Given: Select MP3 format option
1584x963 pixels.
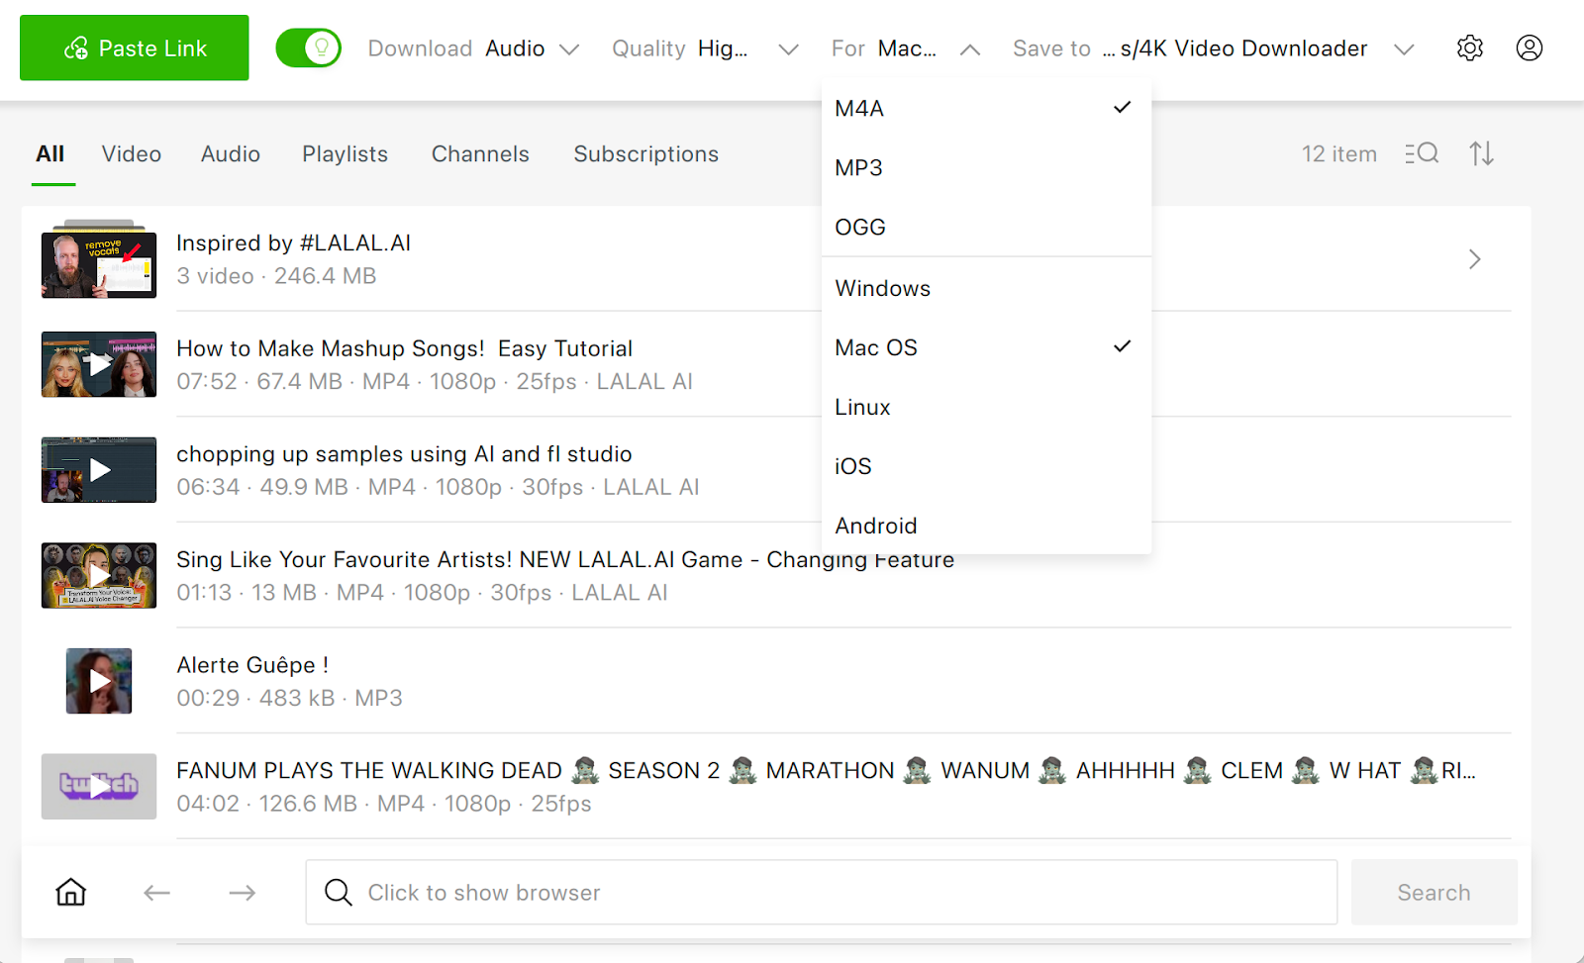Looking at the screenshot, I should point(858,168).
